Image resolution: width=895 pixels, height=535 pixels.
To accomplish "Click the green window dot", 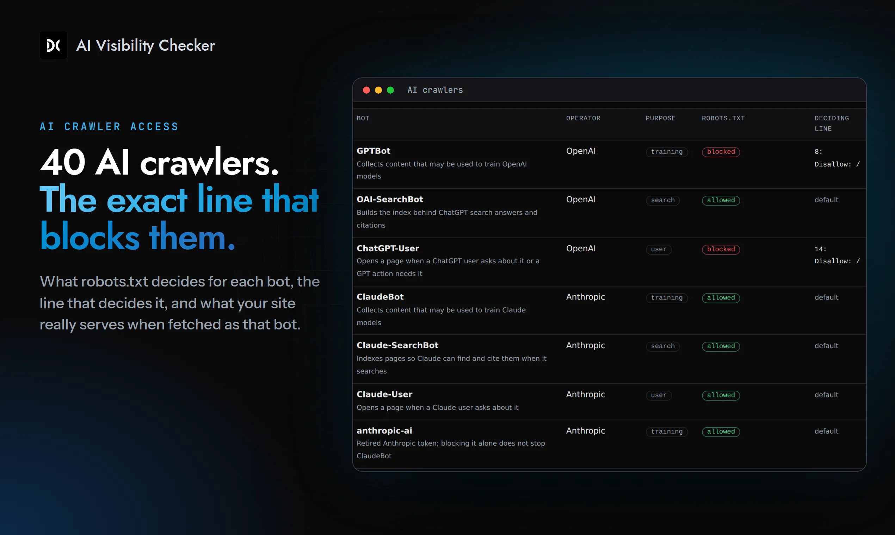I will pos(390,90).
